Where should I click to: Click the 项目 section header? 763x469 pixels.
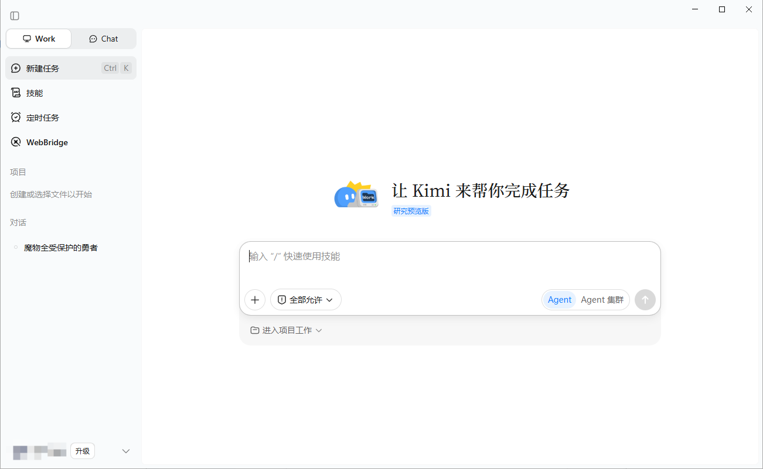[18, 172]
